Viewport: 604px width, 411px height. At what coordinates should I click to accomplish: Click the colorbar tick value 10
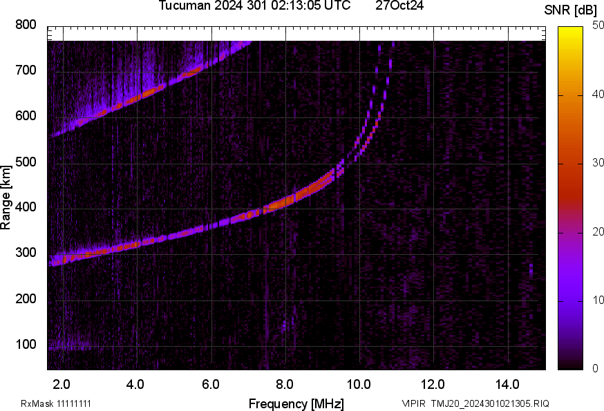click(x=598, y=300)
